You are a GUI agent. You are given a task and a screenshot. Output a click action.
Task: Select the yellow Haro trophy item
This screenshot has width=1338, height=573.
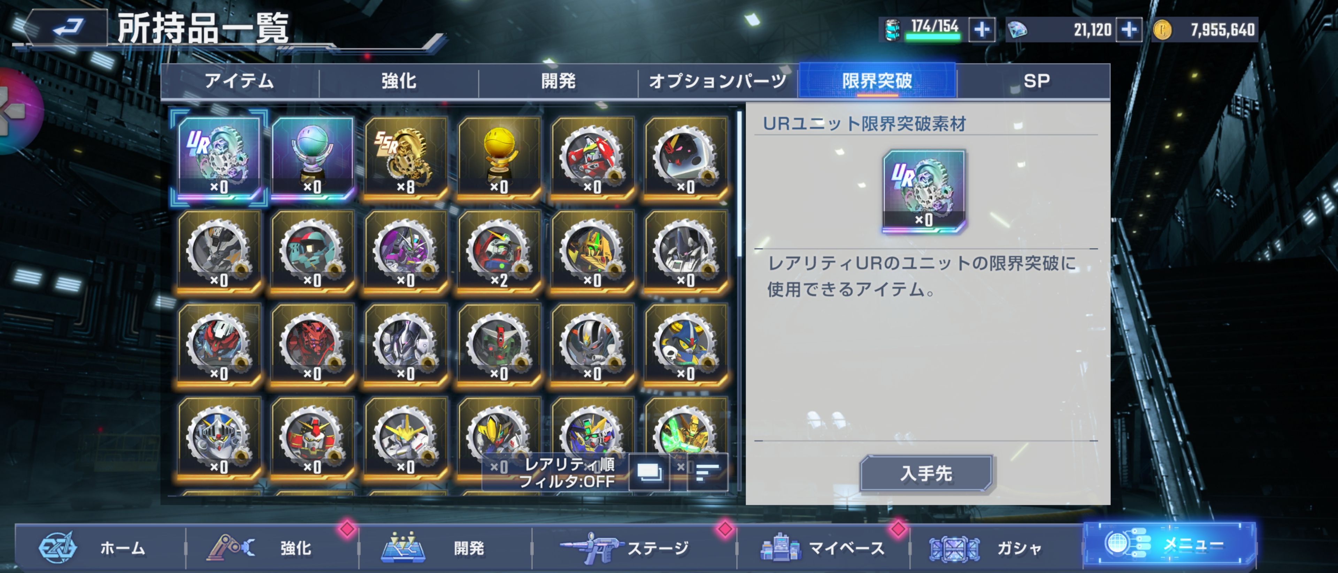[x=499, y=156]
